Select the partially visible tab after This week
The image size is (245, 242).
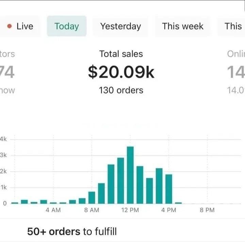(x=233, y=26)
